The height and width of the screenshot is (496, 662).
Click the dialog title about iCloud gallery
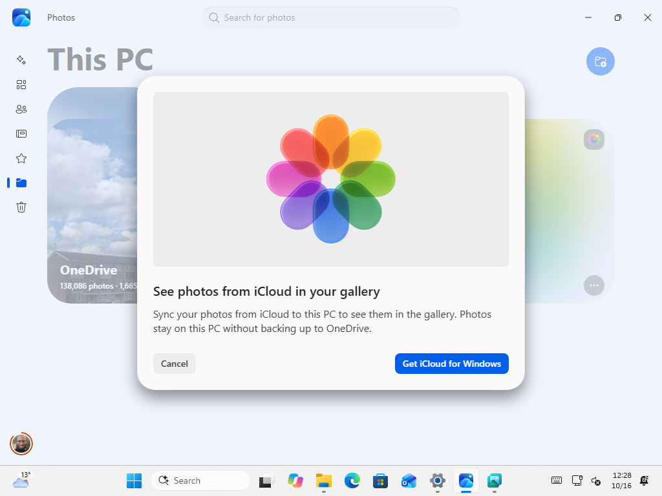(x=266, y=291)
